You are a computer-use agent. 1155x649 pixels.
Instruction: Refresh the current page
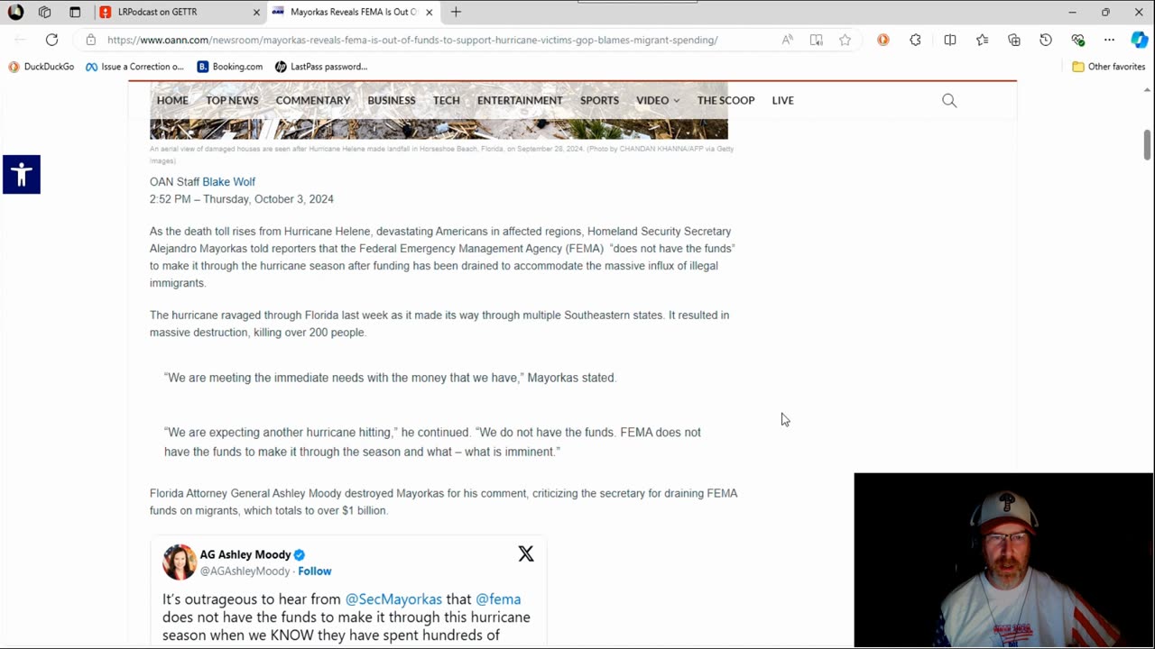[51, 40]
